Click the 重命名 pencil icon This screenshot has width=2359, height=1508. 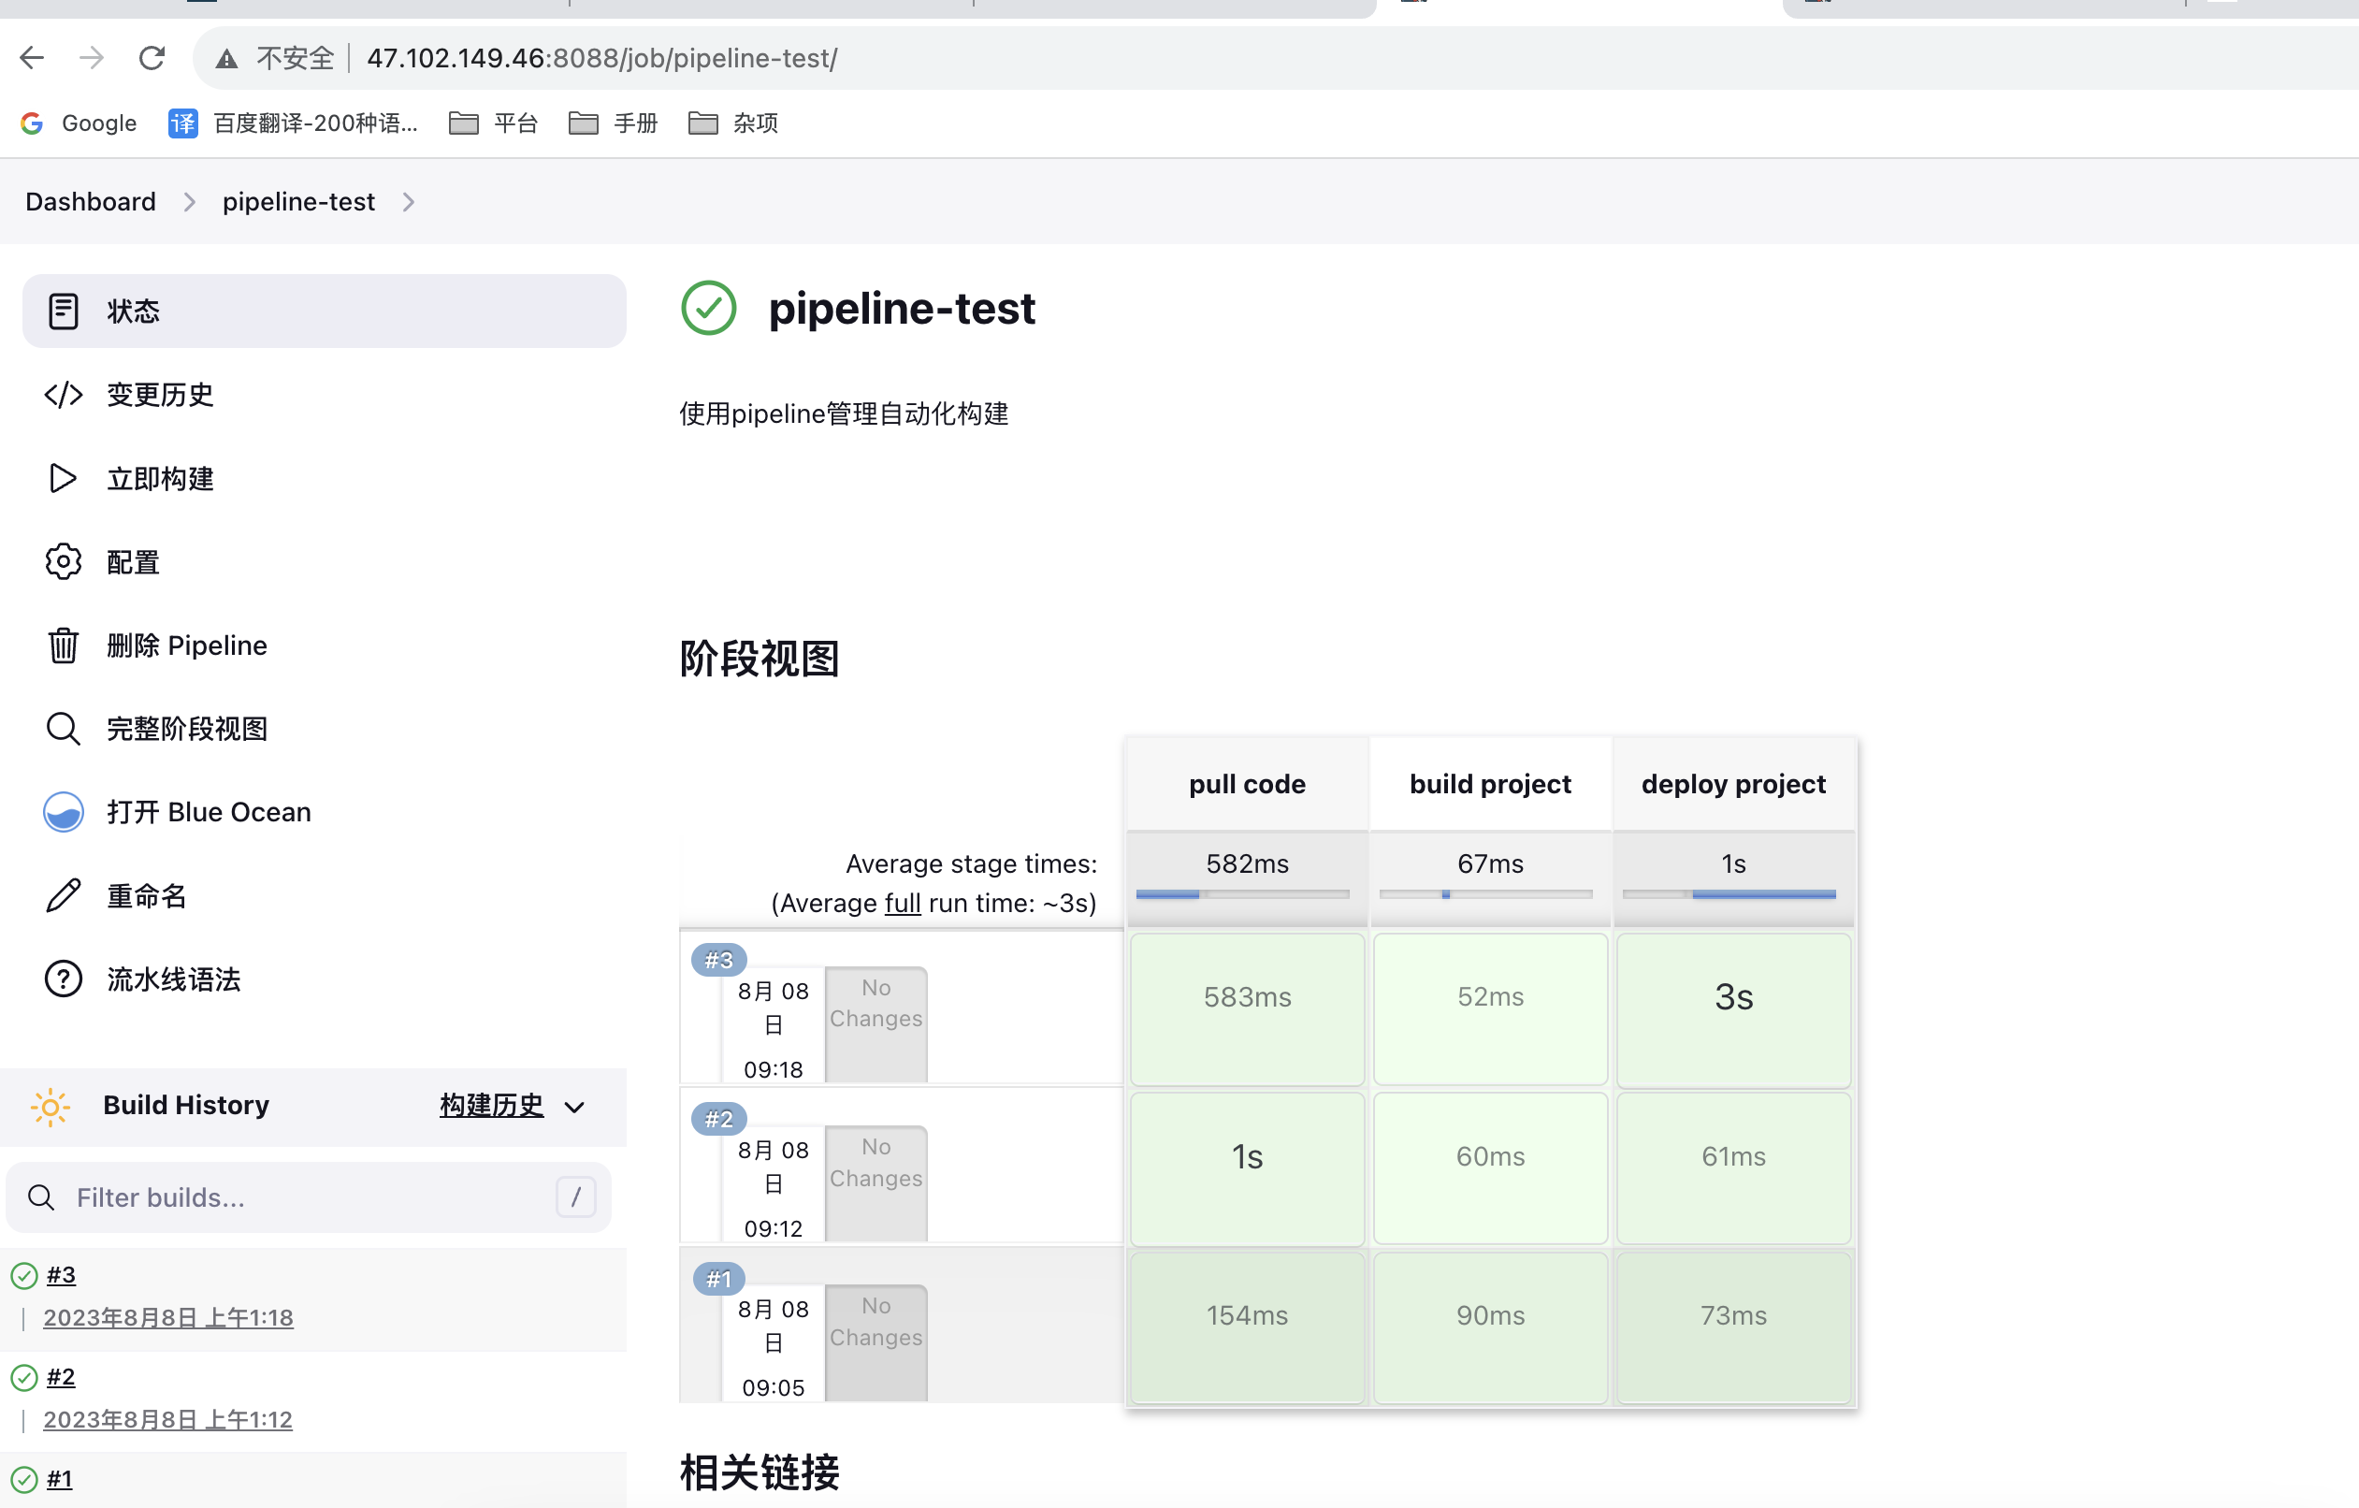[x=64, y=895]
